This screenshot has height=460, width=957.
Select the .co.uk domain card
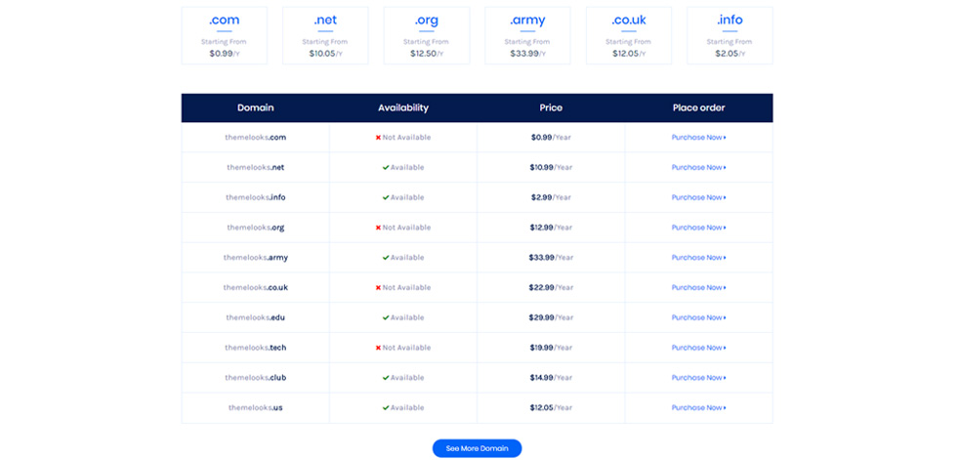coord(629,35)
